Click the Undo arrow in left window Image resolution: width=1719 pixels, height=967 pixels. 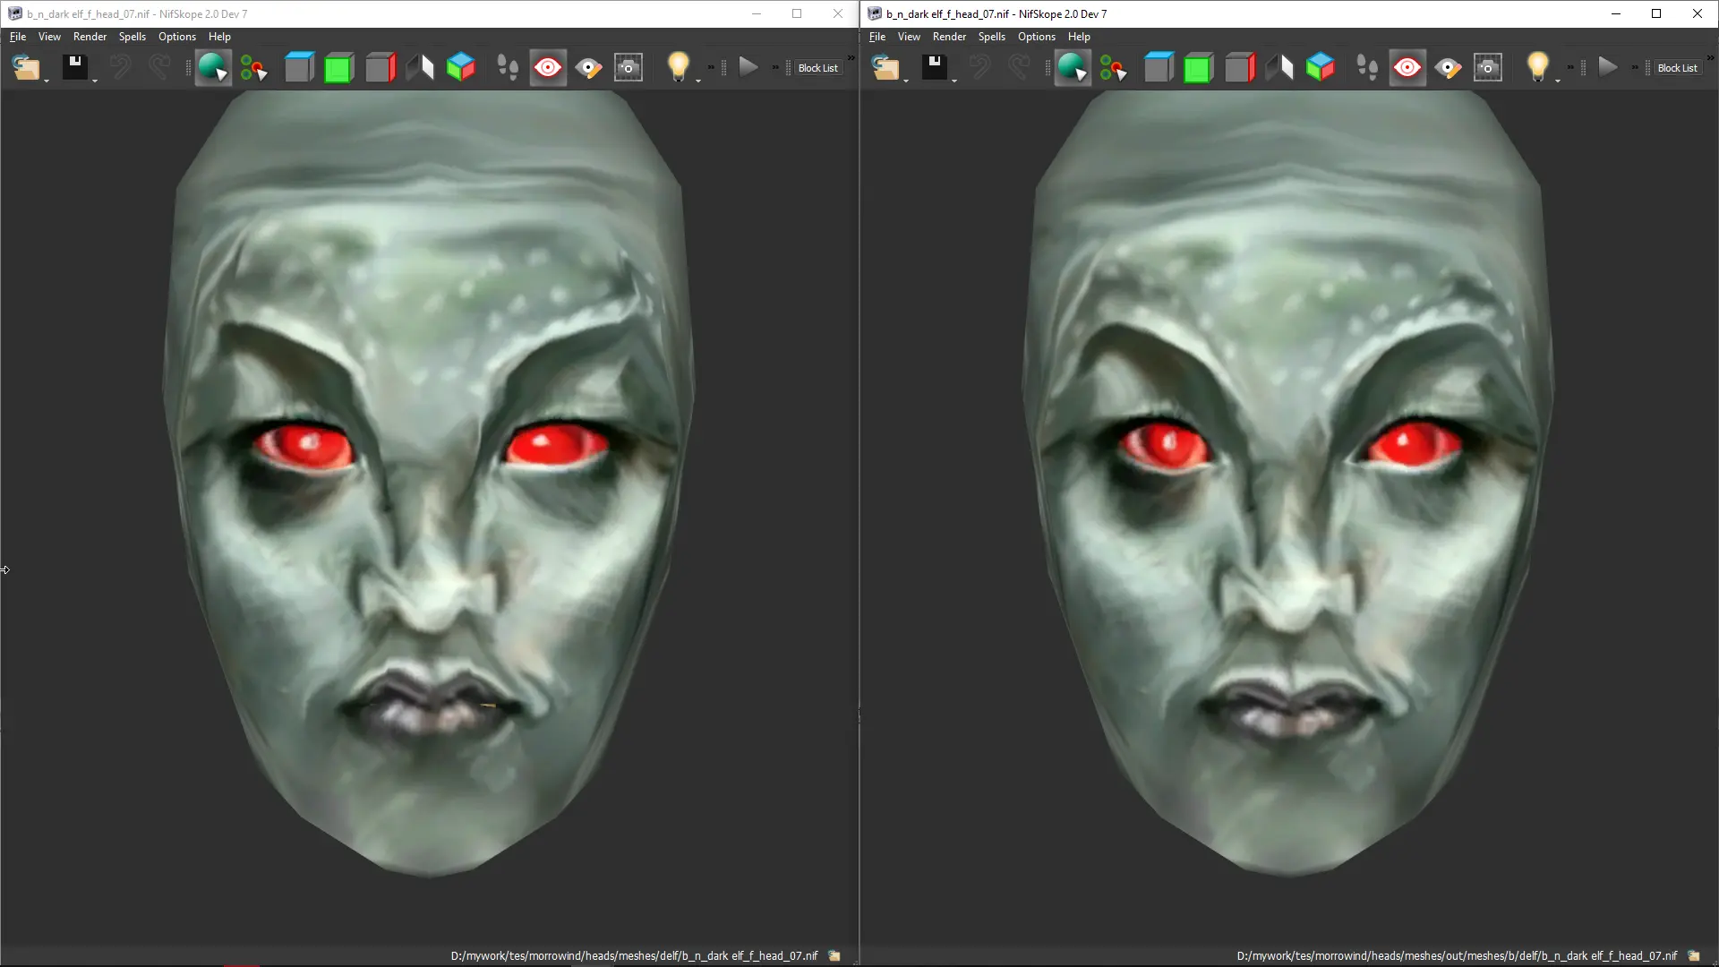(x=120, y=68)
